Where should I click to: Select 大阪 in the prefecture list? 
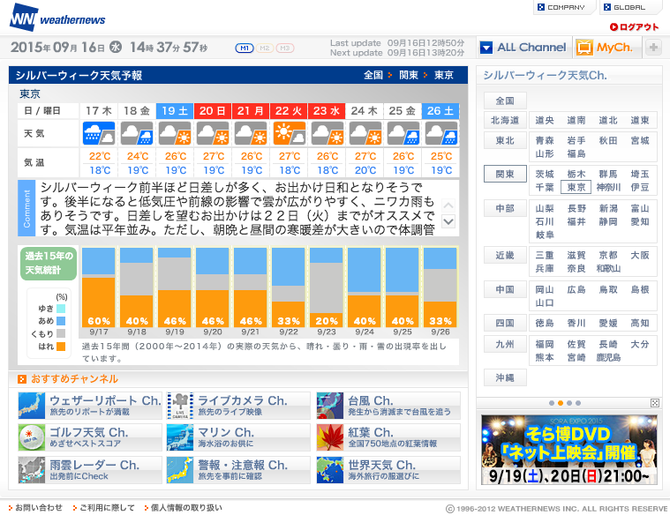click(x=640, y=255)
